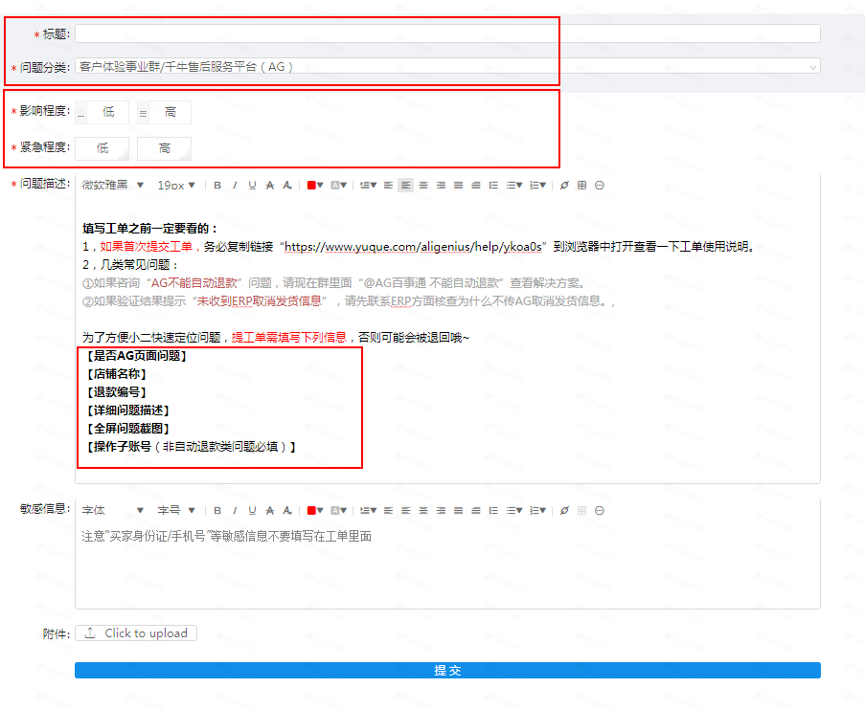Toggle bold in 问题描述 toolbar
The height and width of the screenshot is (710, 865).
[x=217, y=186]
